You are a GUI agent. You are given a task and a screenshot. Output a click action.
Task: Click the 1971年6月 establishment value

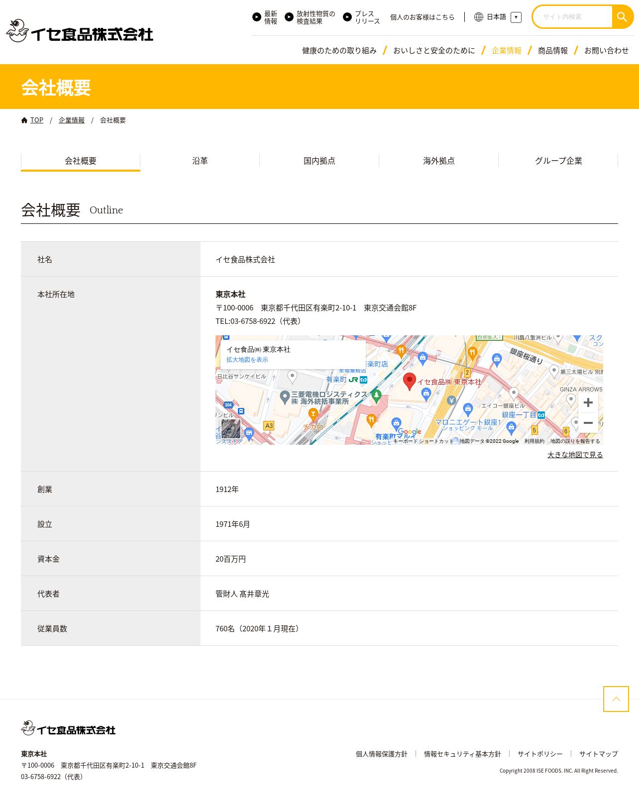point(233,524)
